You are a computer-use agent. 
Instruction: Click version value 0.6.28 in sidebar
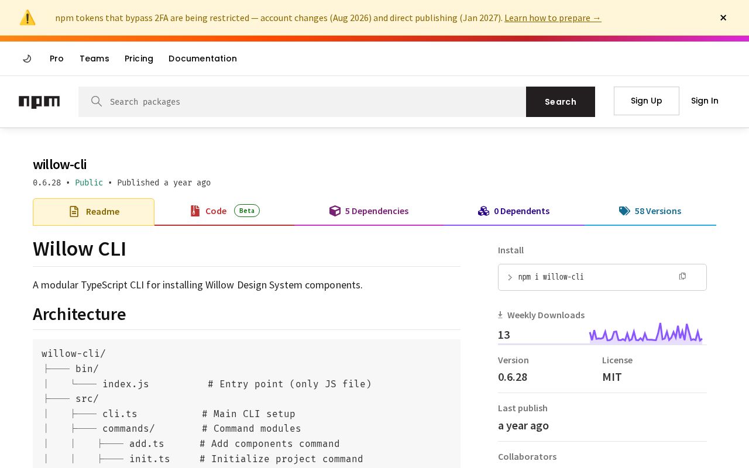tap(513, 377)
